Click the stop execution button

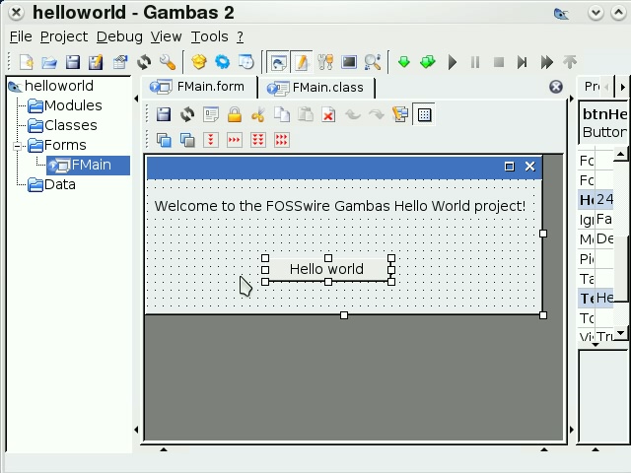pyautogui.click(x=499, y=62)
